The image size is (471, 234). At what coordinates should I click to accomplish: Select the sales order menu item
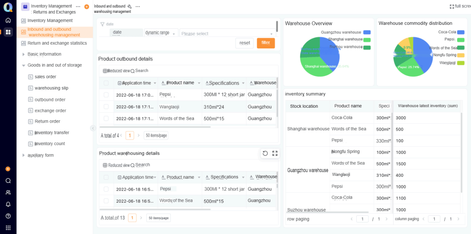(45, 77)
